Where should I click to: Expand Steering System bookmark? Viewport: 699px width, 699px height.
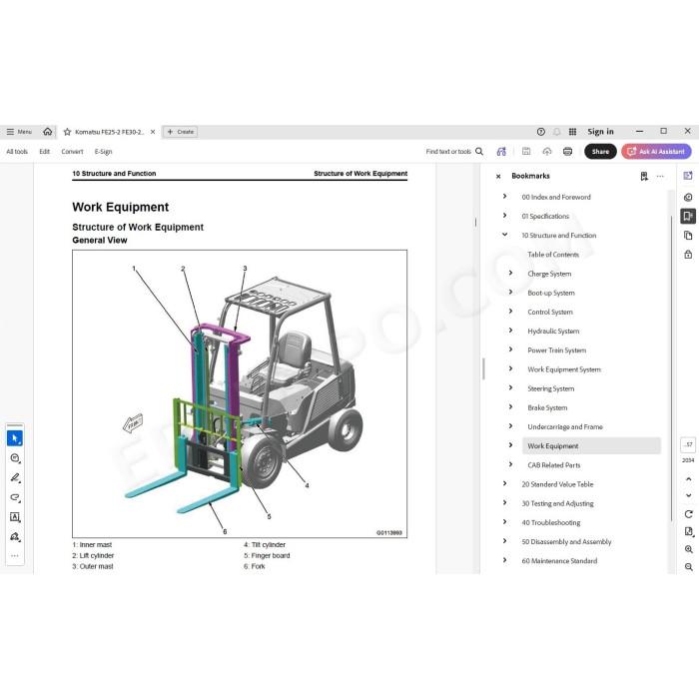click(511, 387)
